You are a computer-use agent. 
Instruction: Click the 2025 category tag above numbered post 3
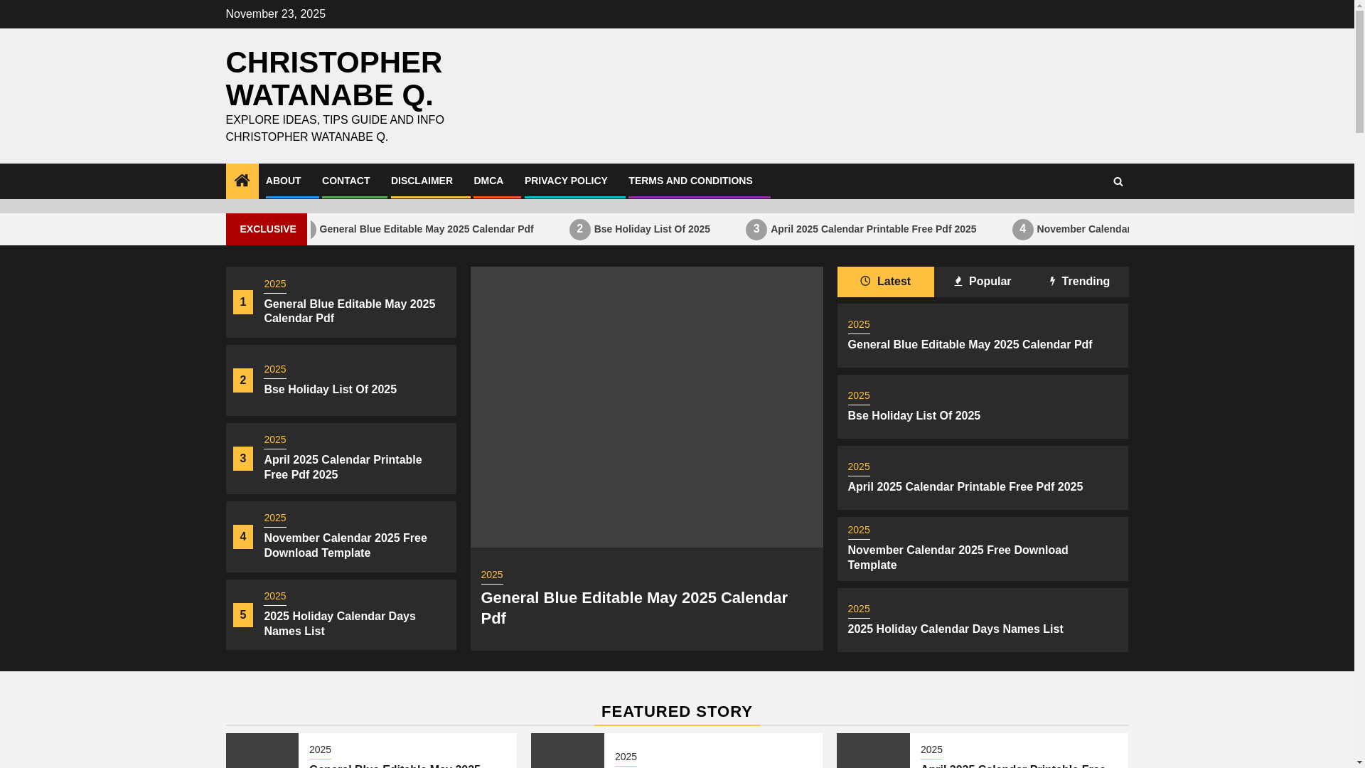click(275, 440)
